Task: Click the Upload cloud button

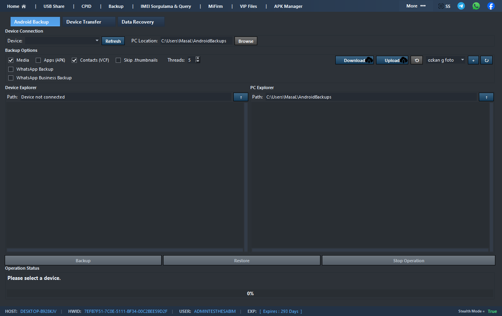Action: 392,60
